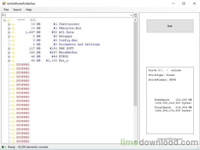The image size is (200, 150).
Task: Click the vertical scrollbar up arrow
Action: coord(135,20)
